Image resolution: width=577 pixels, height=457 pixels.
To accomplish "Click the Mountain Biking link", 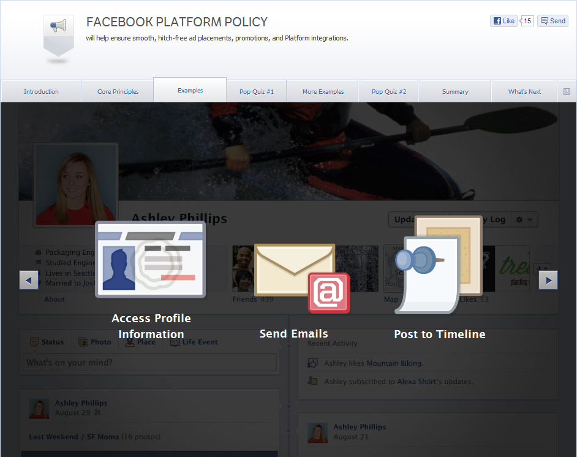I will click(x=394, y=363).
